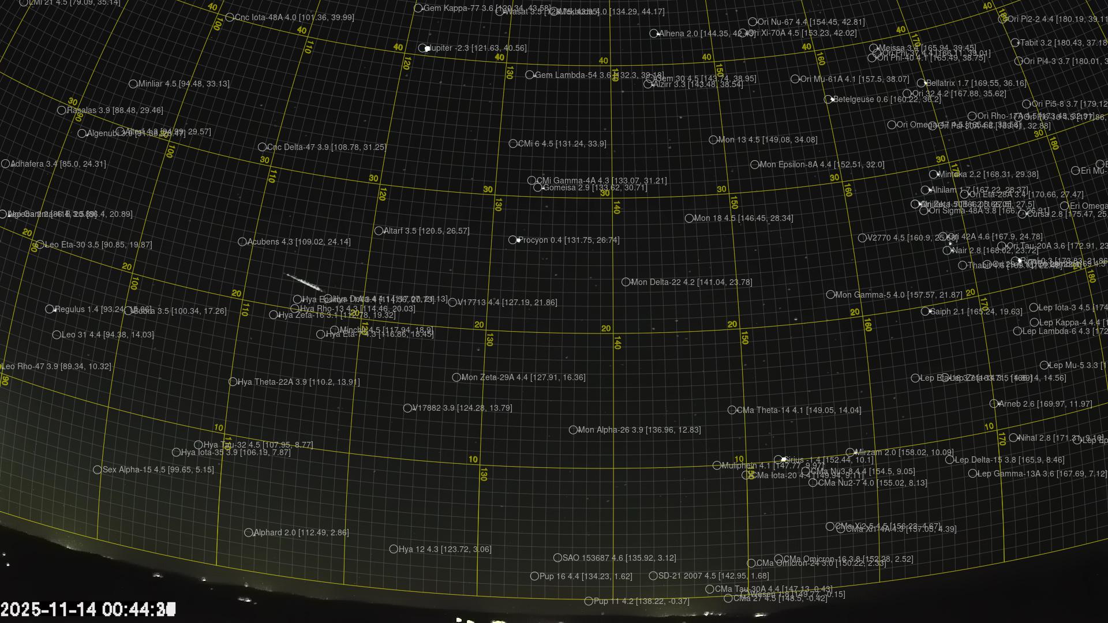Screen dimensions: 1108x623
Task: Click the Alphard star circle marker
Action: [248, 532]
